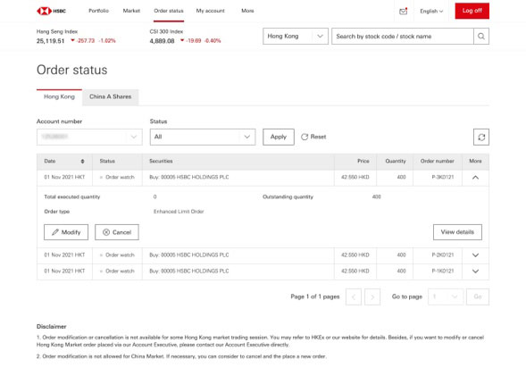Click the Total executed quantity label
This screenshot has width=526, height=376.
[x=72, y=196]
